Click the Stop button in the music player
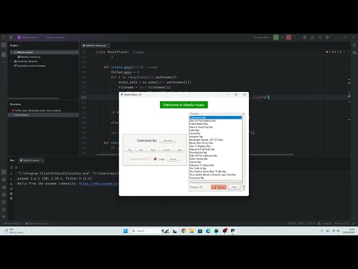The image size is (358, 269). tap(141, 150)
